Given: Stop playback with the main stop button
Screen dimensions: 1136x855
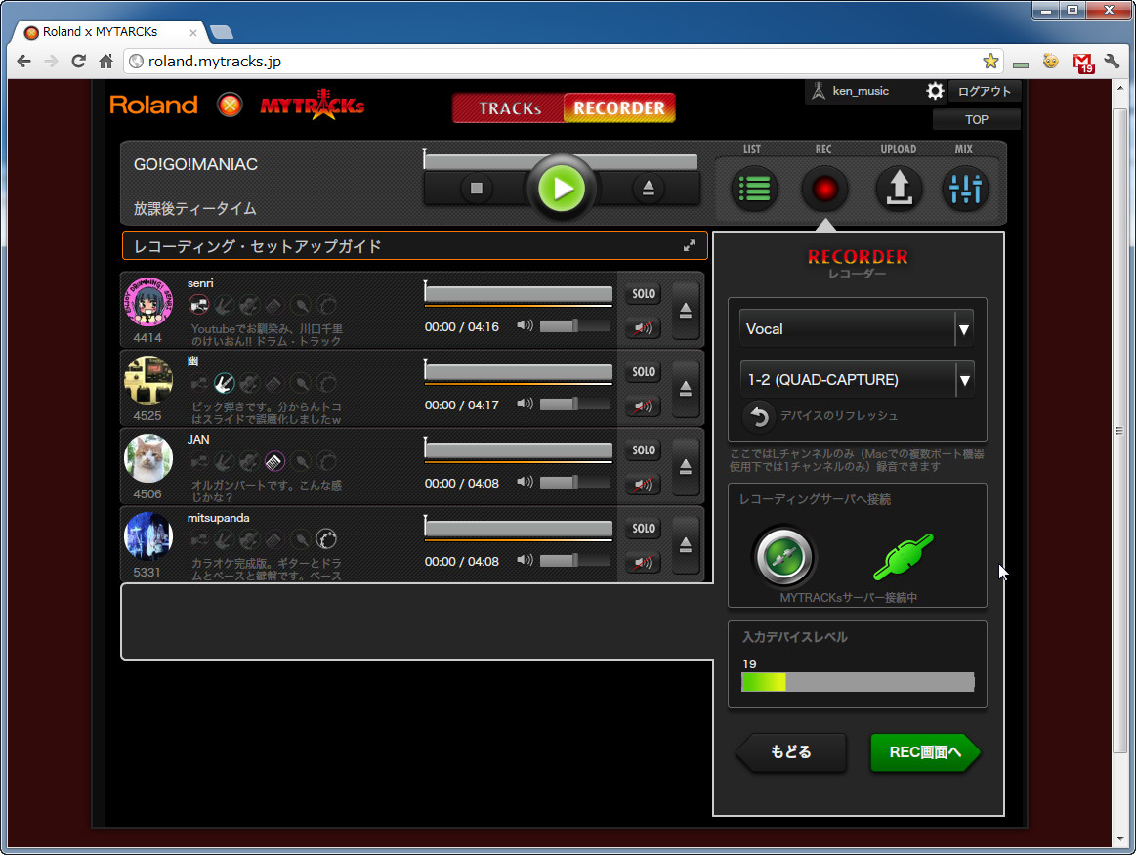Looking at the screenshot, I should coord(476,189).
